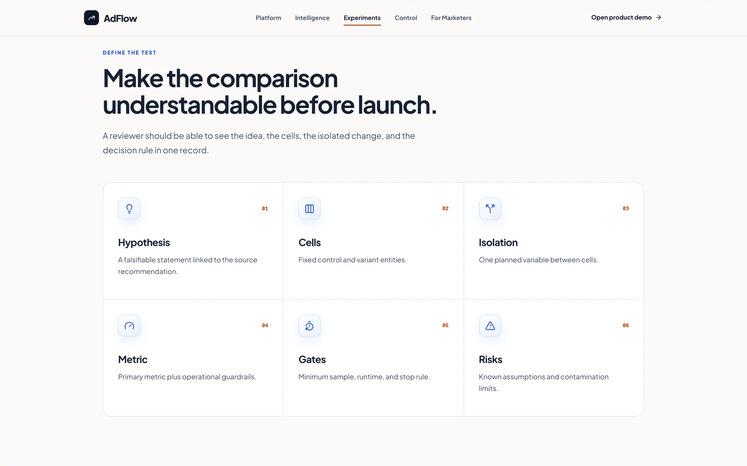747x466 pixels.
Task: Click the Risks warning triangle icon
Action: [x=490, y=326]
